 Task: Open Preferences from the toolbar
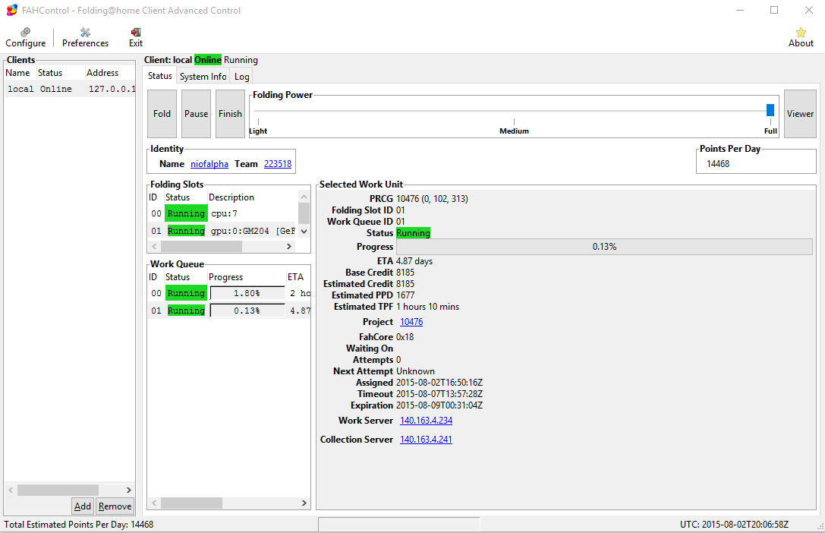point(85,37)
